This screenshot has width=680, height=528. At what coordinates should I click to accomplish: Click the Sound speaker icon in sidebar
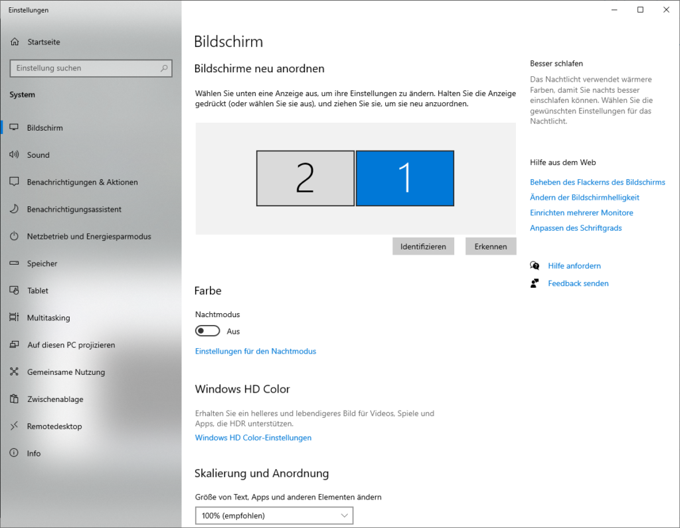pyautogui.click(x=15, y=155)
